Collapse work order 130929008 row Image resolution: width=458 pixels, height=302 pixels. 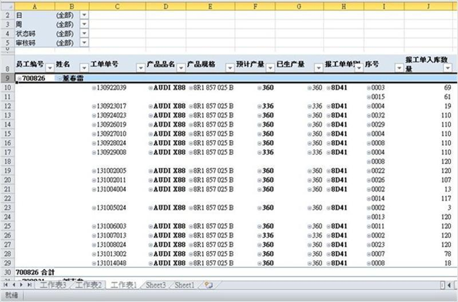tap(94, 152)
